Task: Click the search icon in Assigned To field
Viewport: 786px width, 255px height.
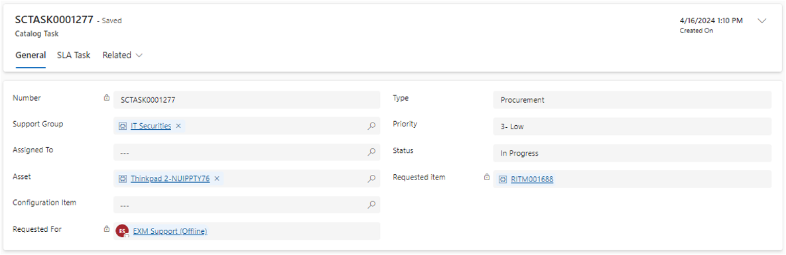Action: (371, 152)
